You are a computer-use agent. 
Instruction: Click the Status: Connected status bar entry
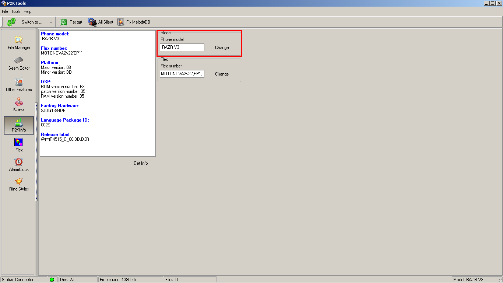[x=24, y=280]
